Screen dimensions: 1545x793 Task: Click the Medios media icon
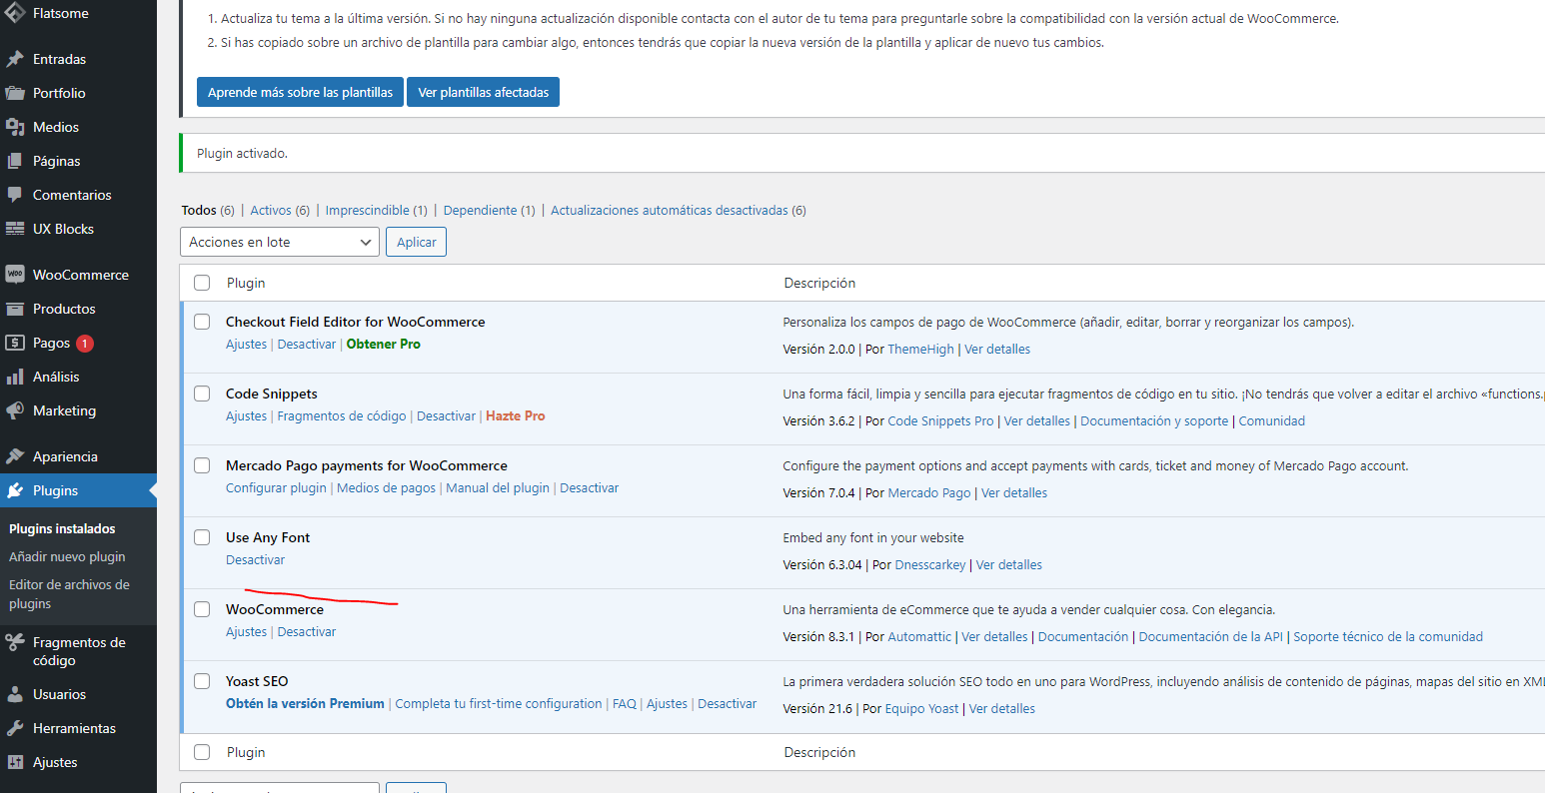pos(15,127)
